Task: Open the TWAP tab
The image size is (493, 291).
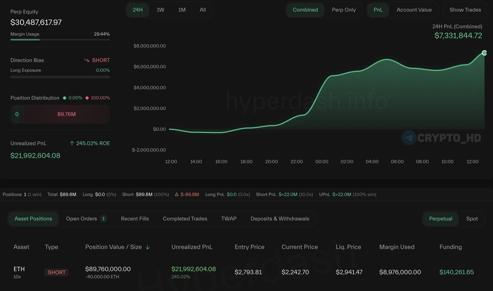Action: (229, 219)
